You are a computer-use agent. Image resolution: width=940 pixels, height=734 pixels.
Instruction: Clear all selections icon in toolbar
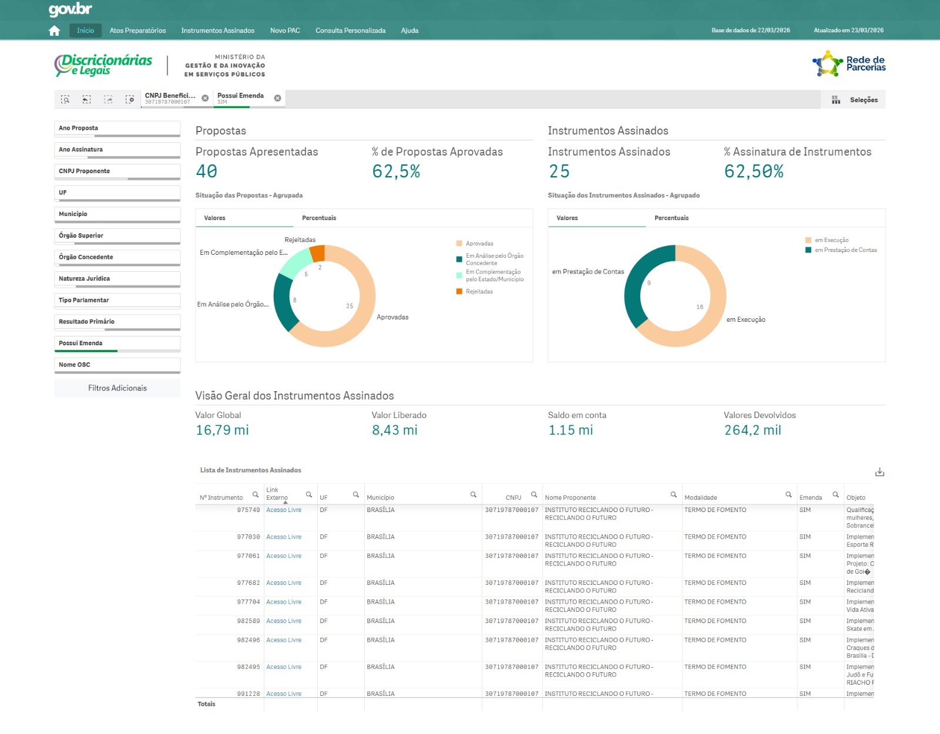[x=130, y=99]
